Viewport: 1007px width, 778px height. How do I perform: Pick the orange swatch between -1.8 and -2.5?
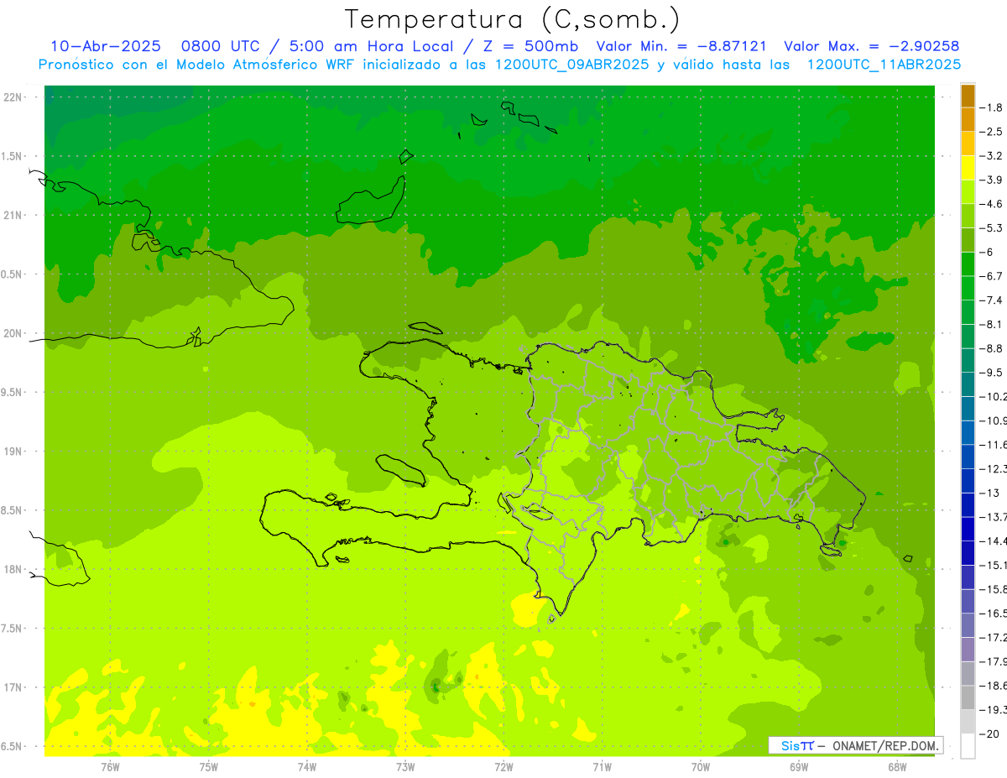coord(968,120)
